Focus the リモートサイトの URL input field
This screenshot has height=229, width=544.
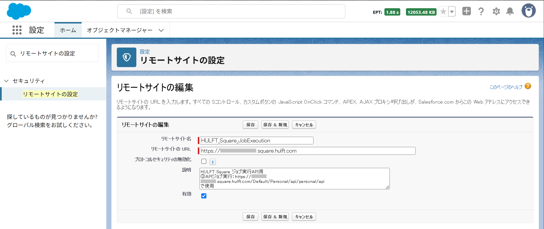[308, 151]
